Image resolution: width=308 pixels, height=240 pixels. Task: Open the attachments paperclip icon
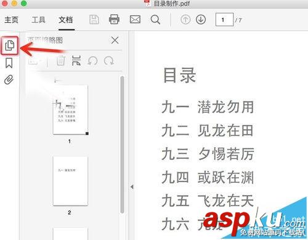[9, 79]
